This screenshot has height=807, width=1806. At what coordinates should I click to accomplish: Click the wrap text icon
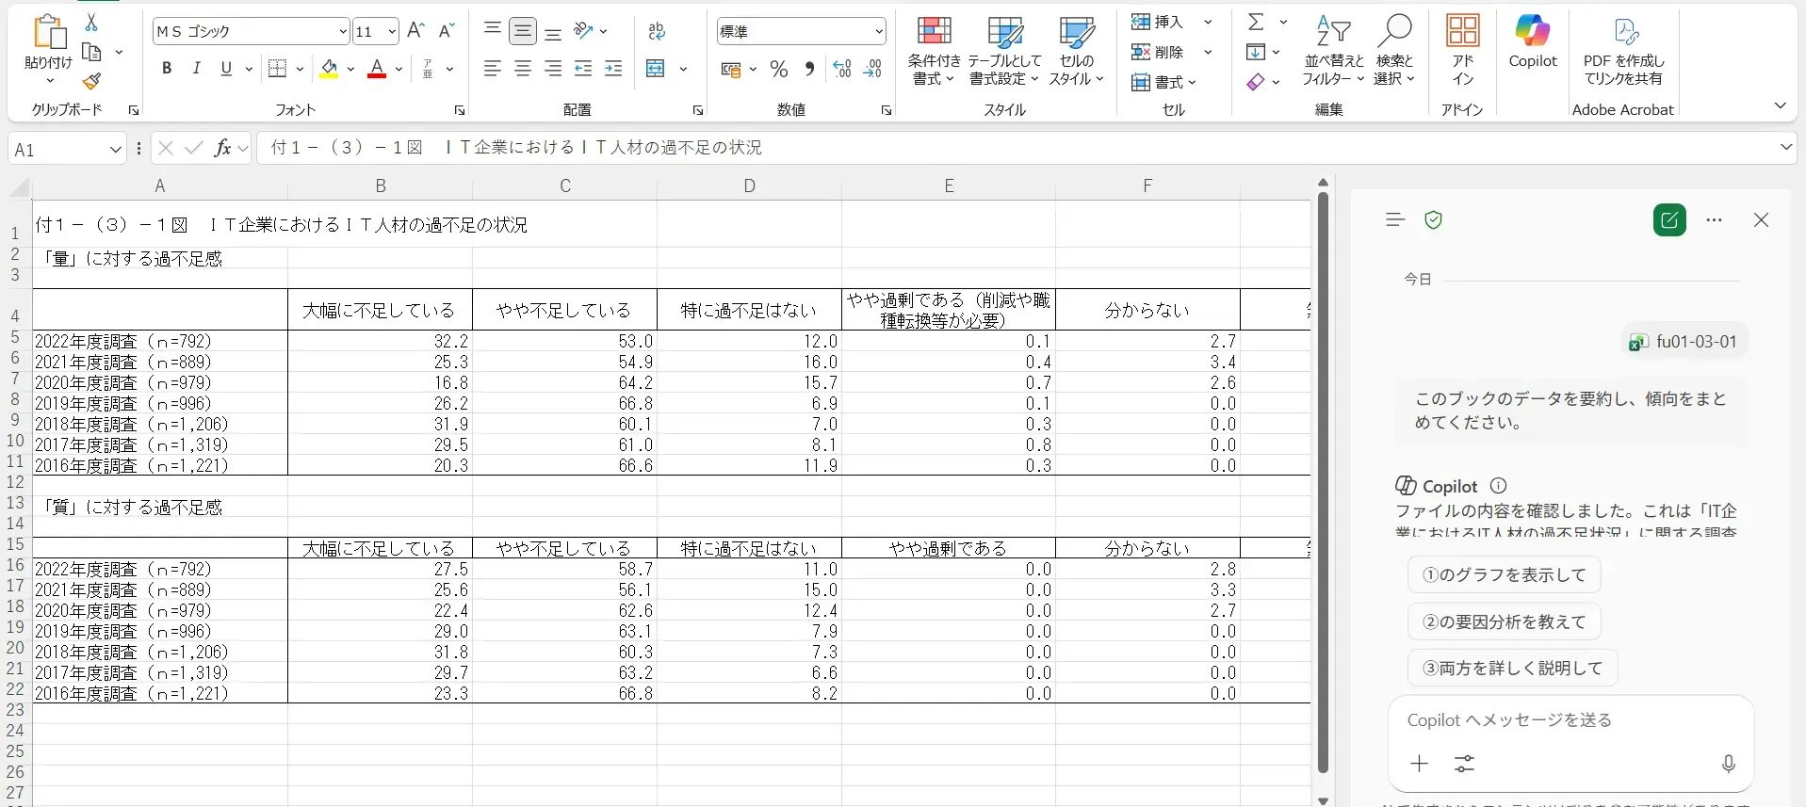[x=657, y=31]
